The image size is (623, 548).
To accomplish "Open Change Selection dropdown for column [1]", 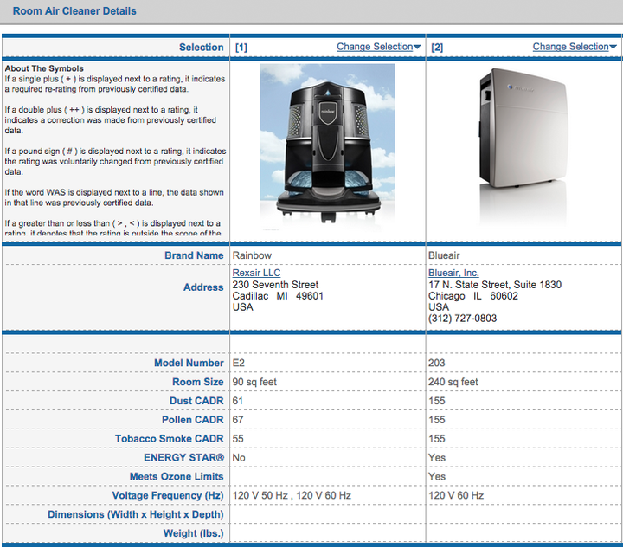I will pyautogui.click(x=379, y=47).
